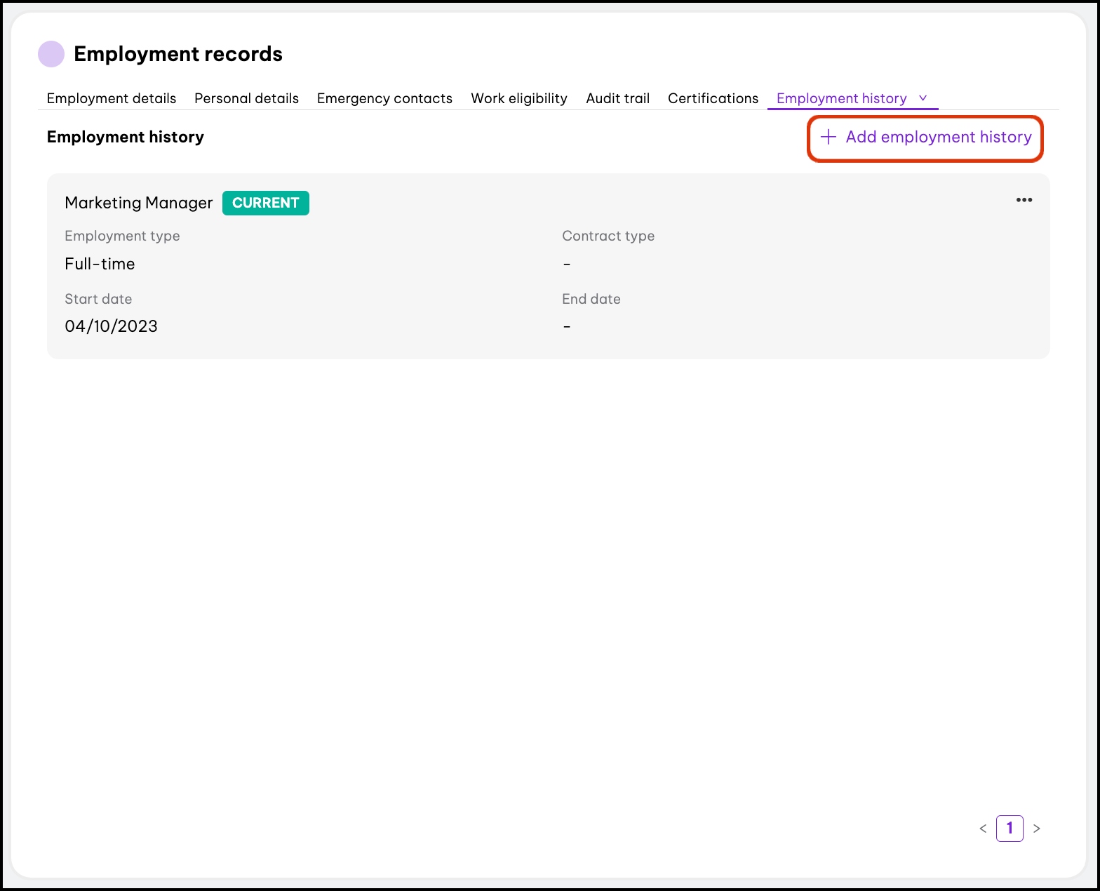Click the Employment history tab label
Viewport: 1100px width, 891px height.
click(x=841, y=98)
